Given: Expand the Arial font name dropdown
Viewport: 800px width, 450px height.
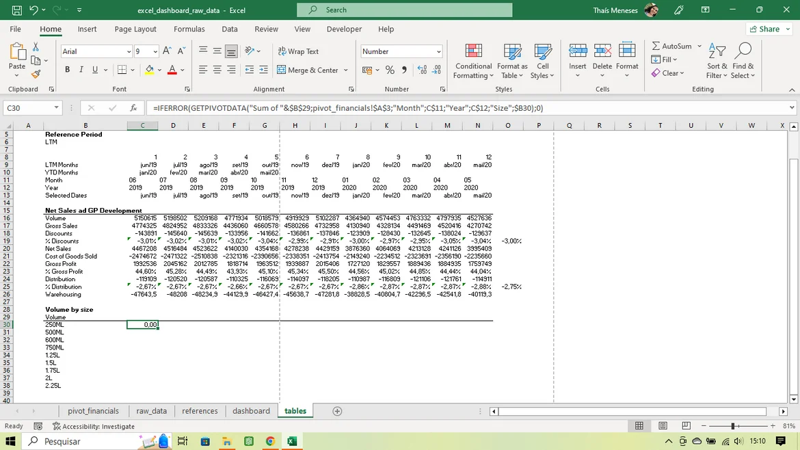Looking at the screenshot, I should [x=129, y=52].
